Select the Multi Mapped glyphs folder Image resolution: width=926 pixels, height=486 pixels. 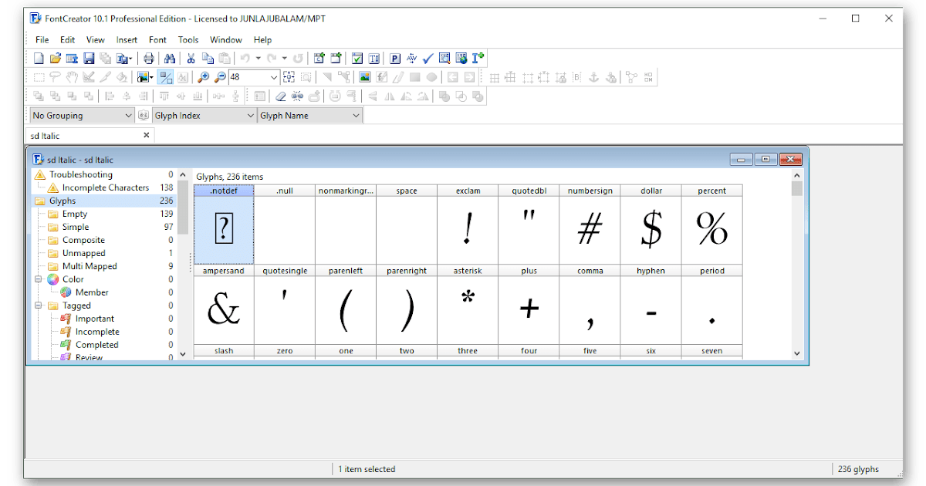(x=90, y=266)
